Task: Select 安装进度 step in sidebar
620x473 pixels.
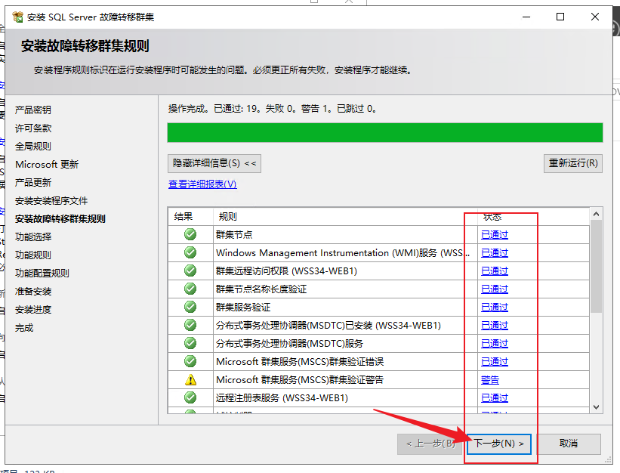Action: 33,310
